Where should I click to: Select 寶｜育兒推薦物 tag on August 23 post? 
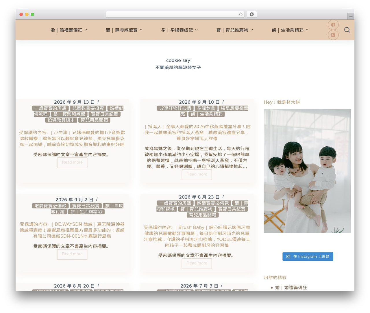click(196, 209)
